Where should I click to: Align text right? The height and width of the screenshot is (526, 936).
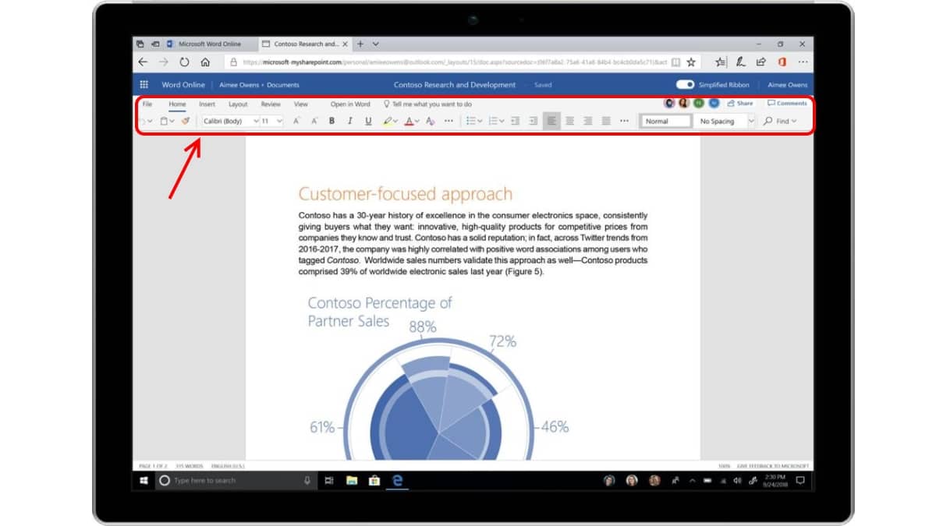point(587,121)
